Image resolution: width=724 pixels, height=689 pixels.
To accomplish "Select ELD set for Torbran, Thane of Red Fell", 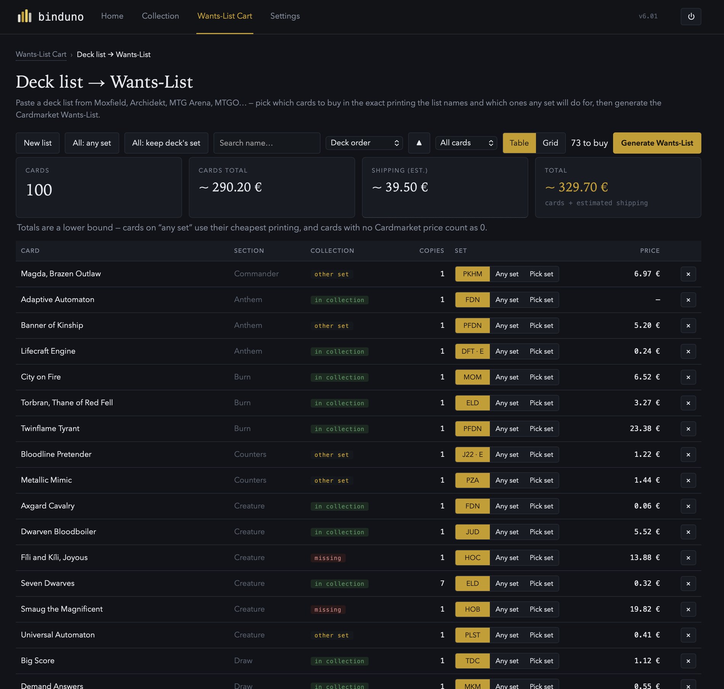I will pyautogui.click(x=473, y=403).
